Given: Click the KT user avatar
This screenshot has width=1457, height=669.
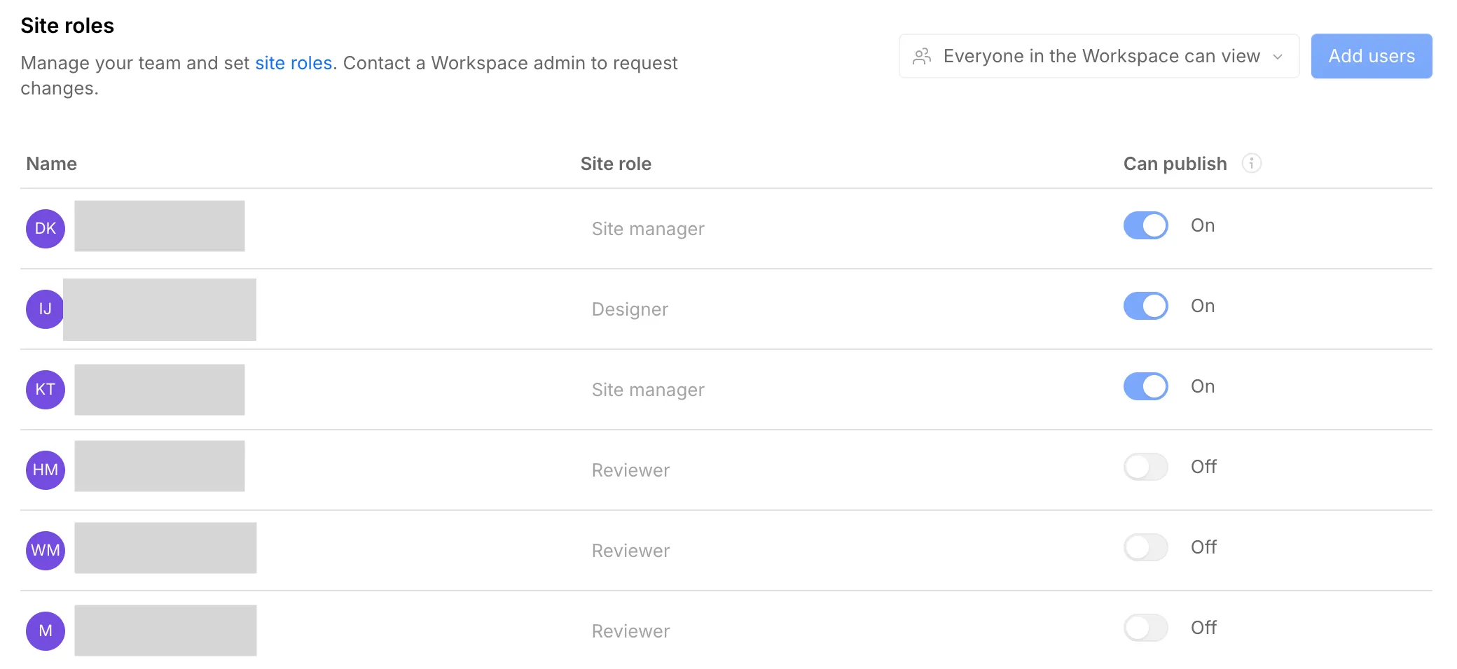Looking at the screenshot, I should click(x=46, y=390).
